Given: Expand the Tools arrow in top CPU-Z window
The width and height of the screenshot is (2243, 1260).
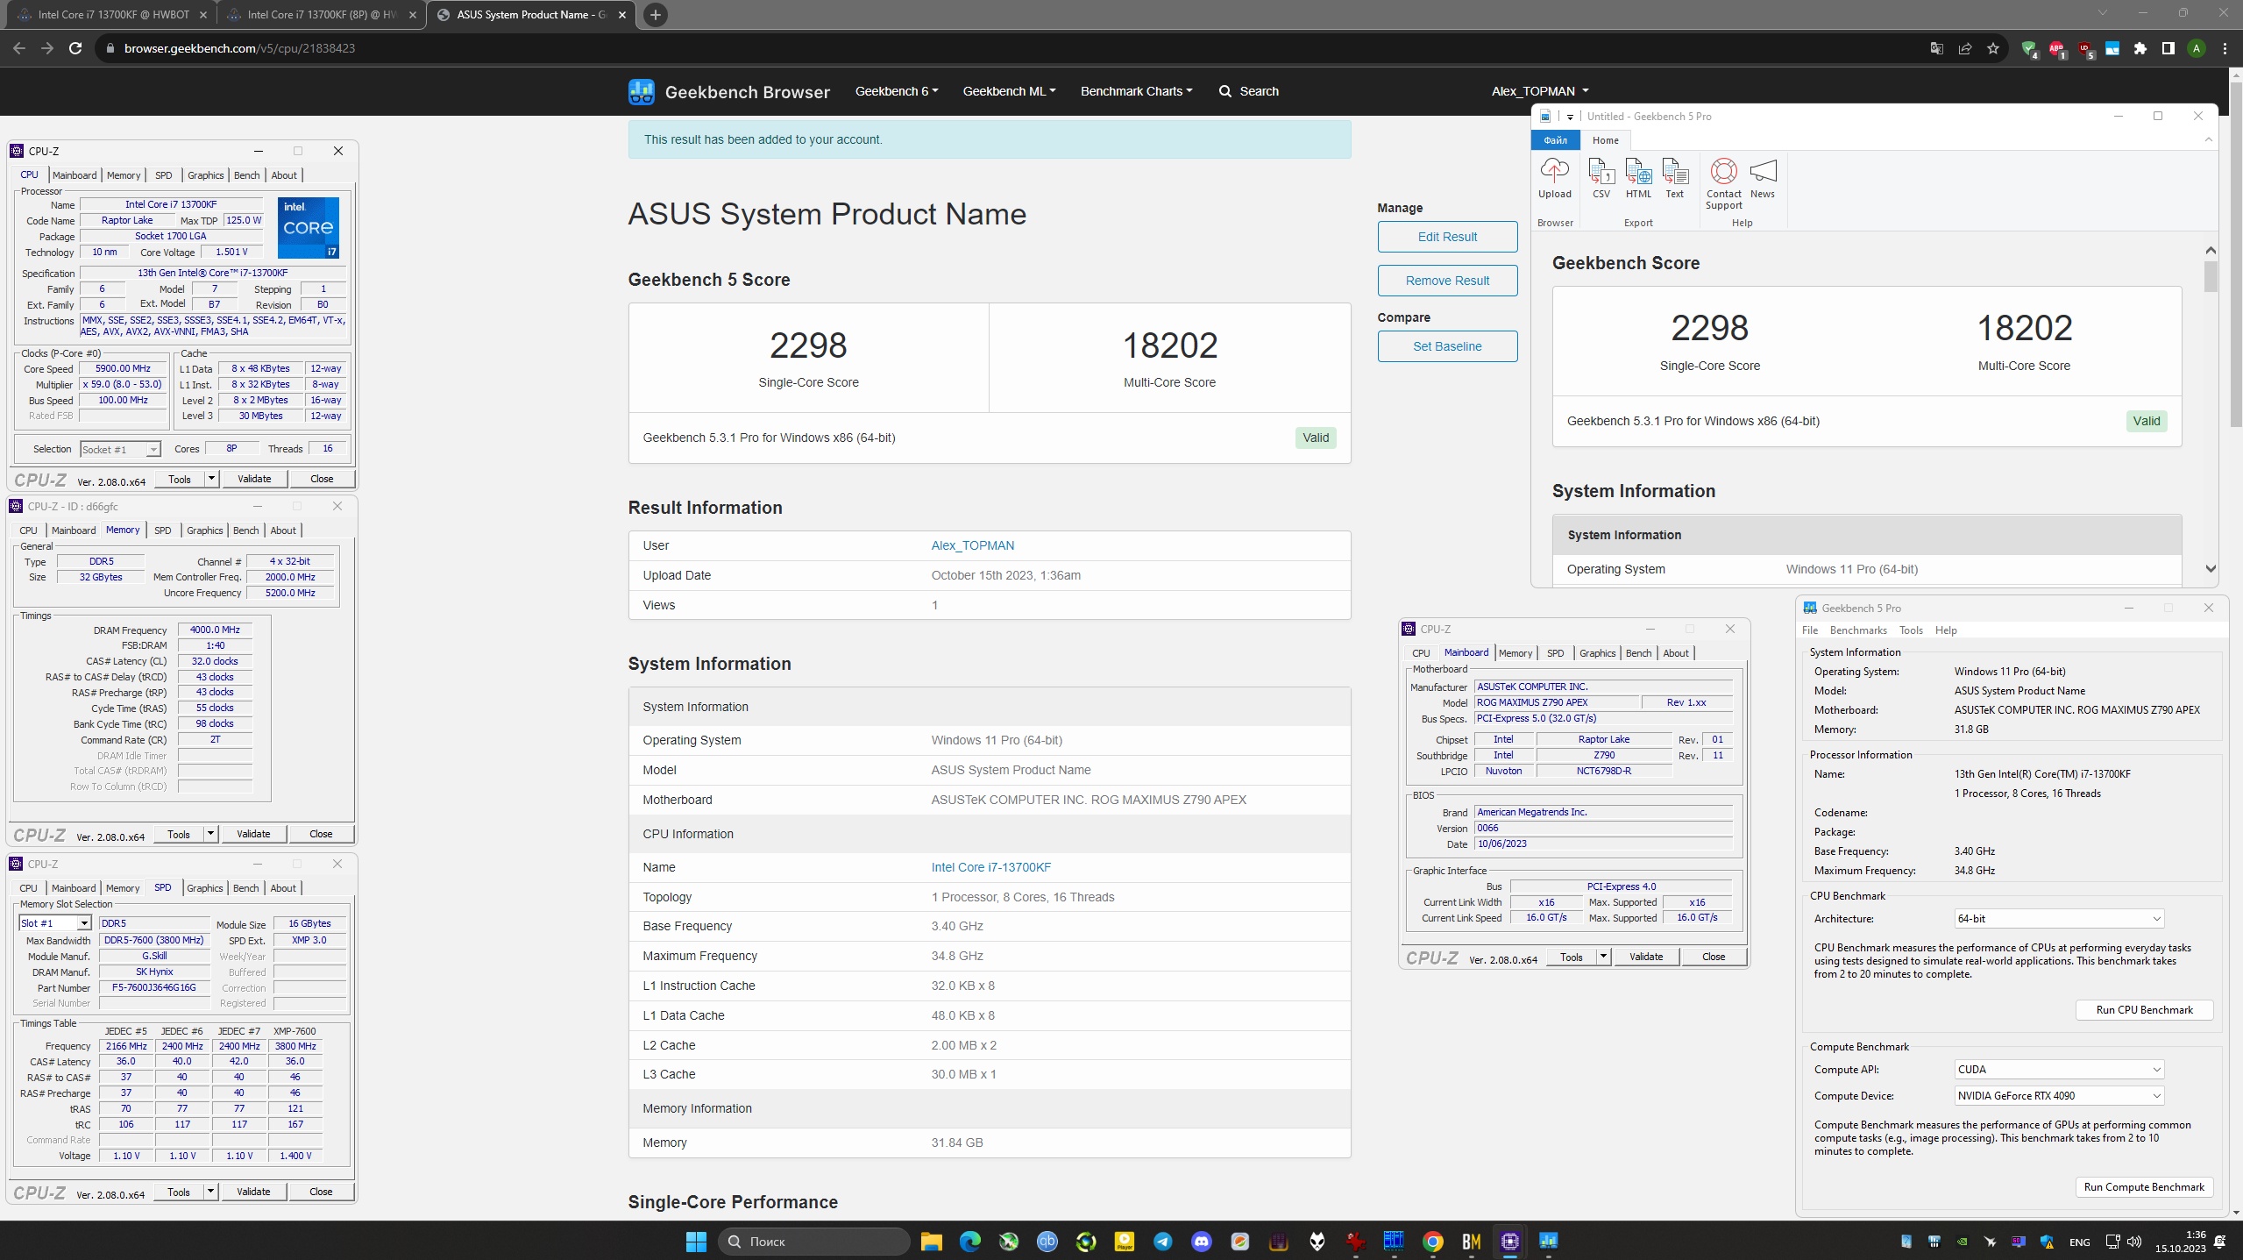Looking at the screenshot, I should pos(211,479).
